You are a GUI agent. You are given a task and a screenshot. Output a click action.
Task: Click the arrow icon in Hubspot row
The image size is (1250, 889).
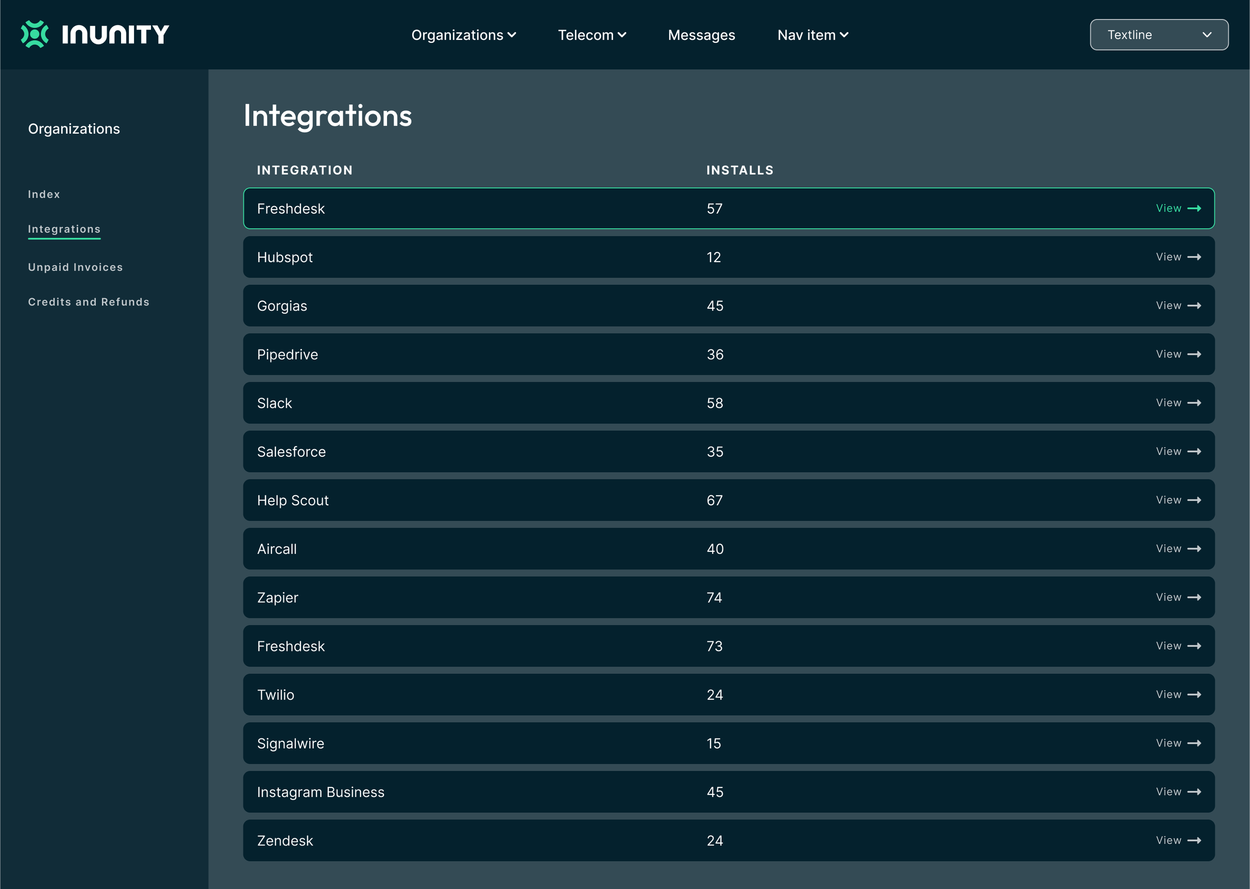point(1194,257)
